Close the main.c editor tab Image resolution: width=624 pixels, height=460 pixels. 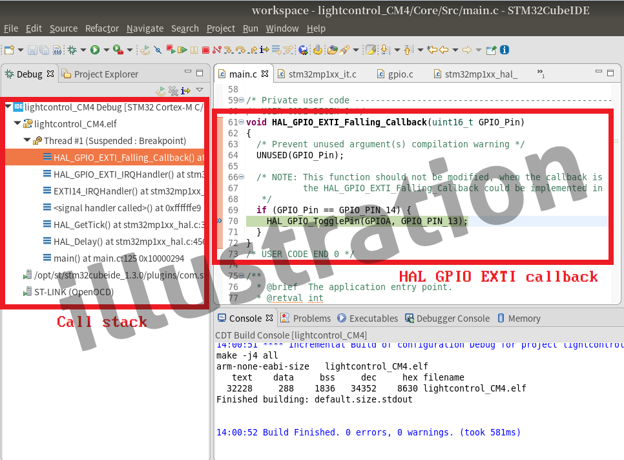265,74
